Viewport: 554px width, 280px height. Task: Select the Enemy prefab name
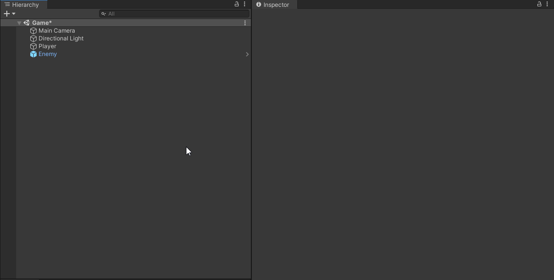(48, 54)
